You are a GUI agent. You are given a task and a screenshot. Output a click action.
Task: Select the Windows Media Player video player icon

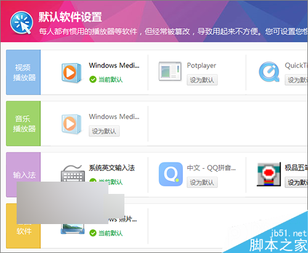point(71,73)
